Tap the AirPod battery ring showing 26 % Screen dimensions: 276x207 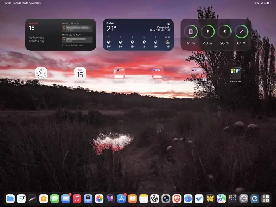point(224,31)
